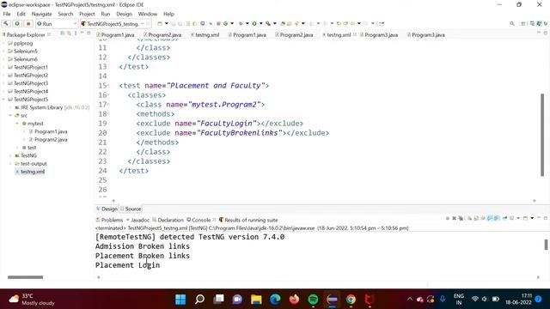Click console line 'Placement Login'
Screen dimensions: 550x309
[x=127, y=265]
